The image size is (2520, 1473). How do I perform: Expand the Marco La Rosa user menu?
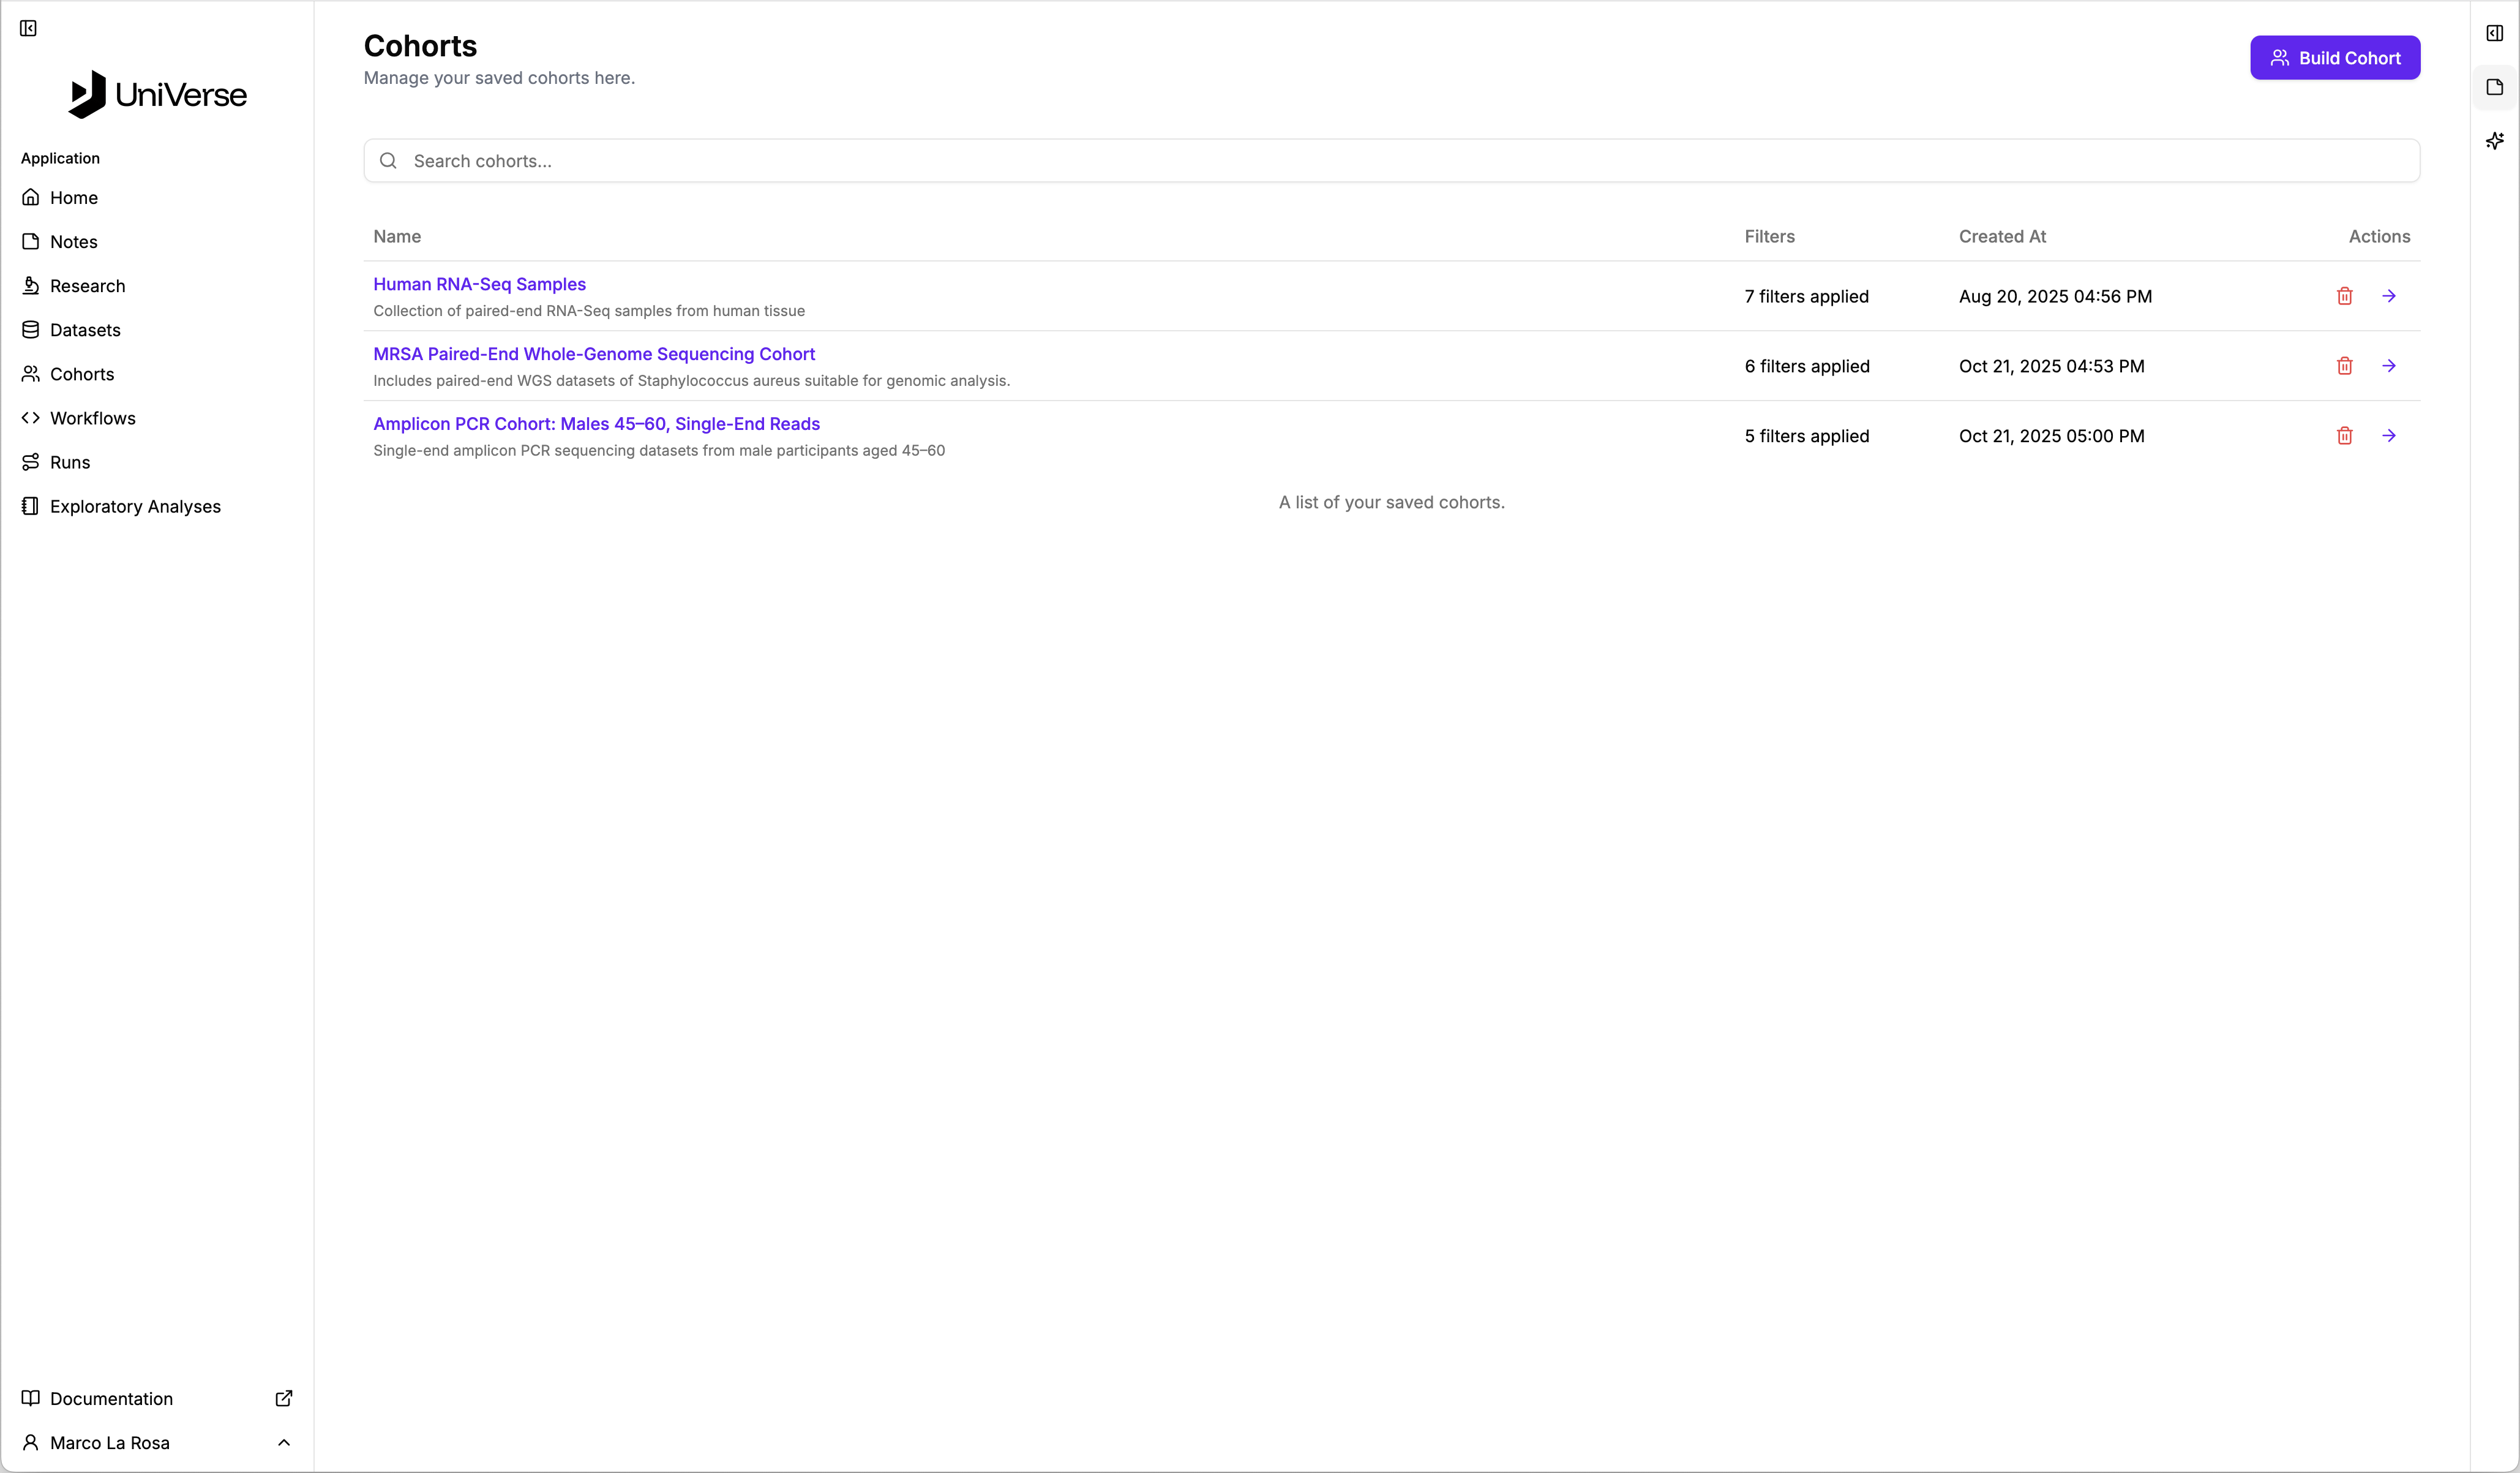coord(156,1442)
